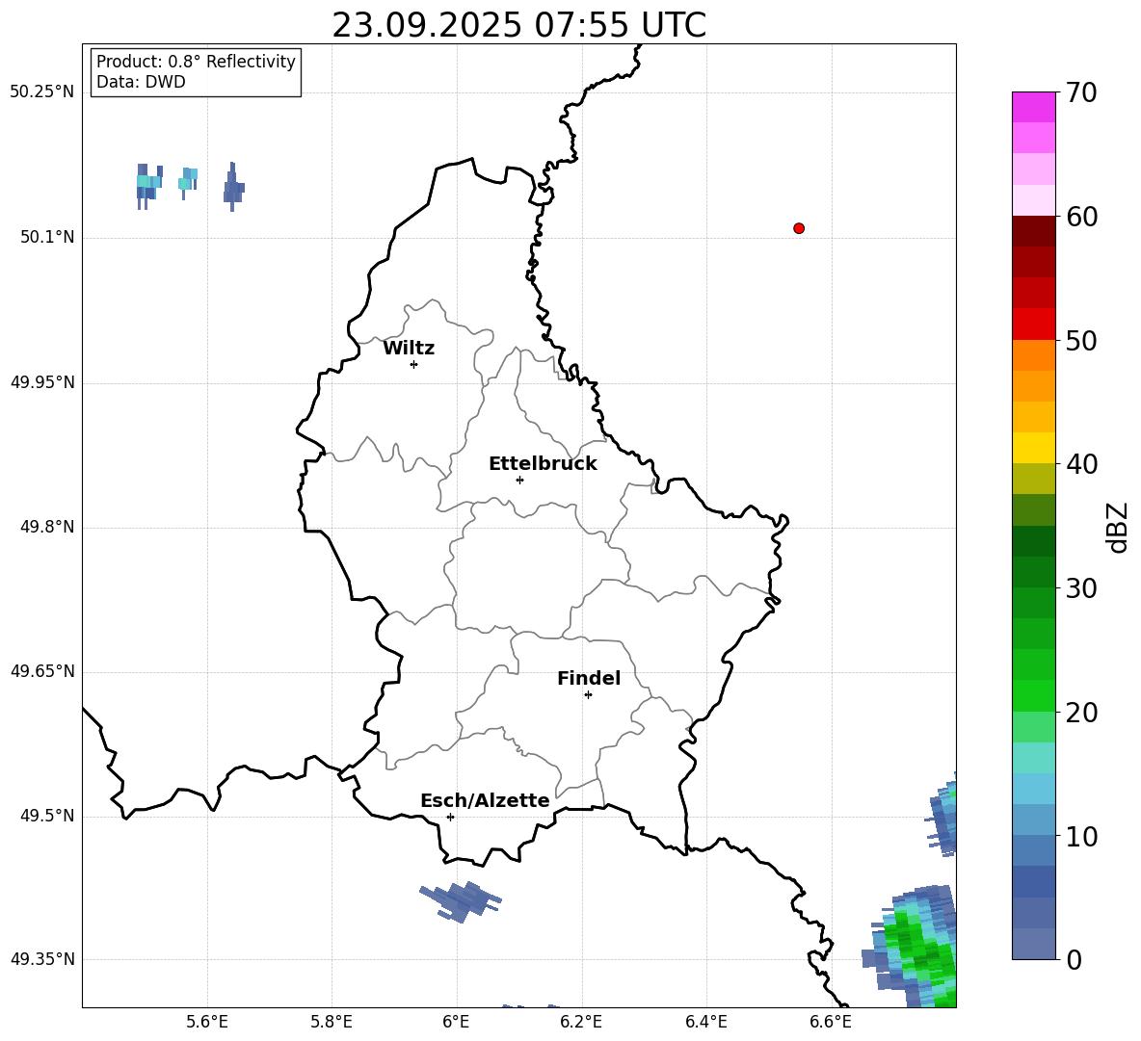Click the Findel city label
This screenshot has width=1141, height=1041.
[x=589, y=678]
